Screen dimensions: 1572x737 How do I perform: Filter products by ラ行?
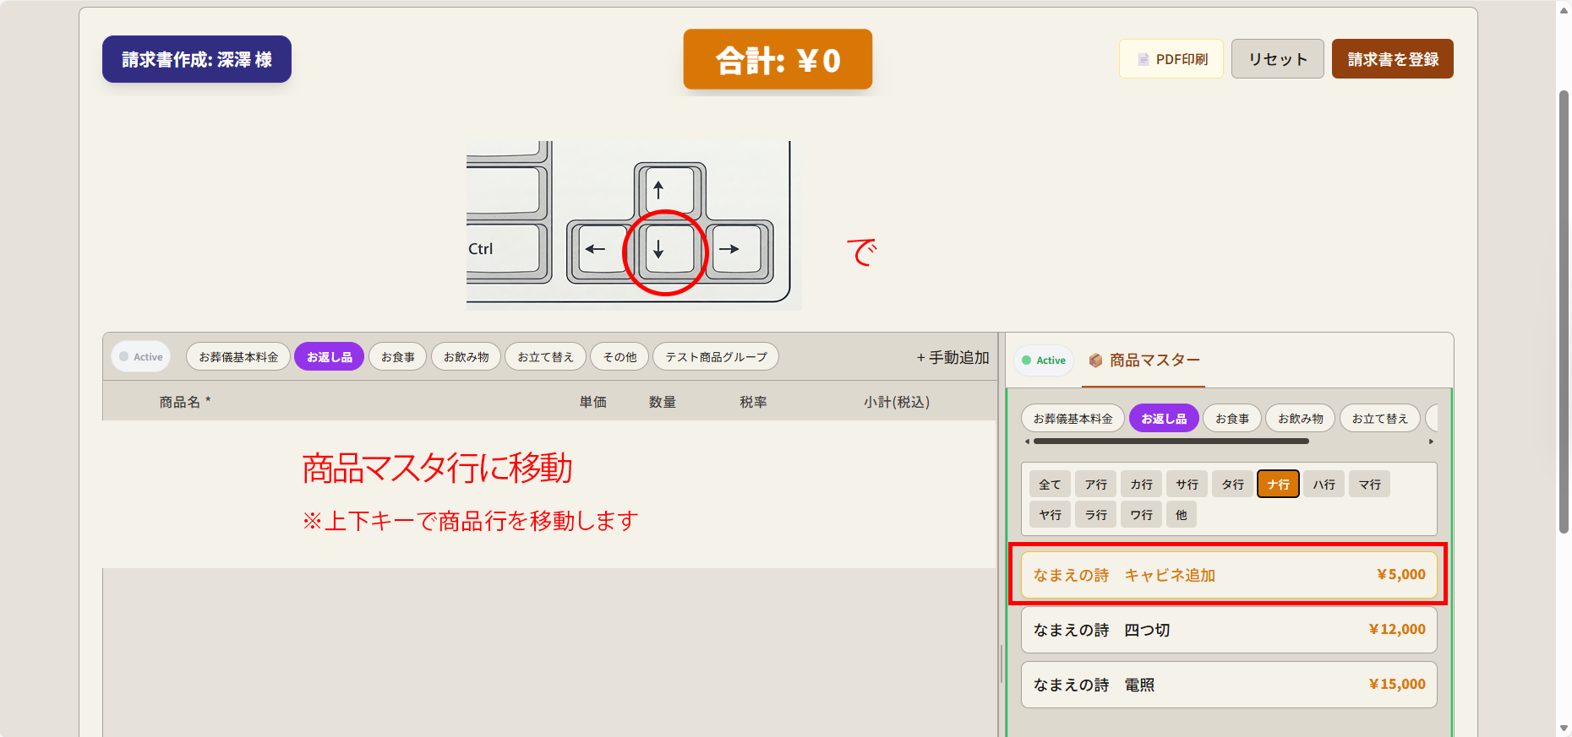click(x=1095, y=515)
